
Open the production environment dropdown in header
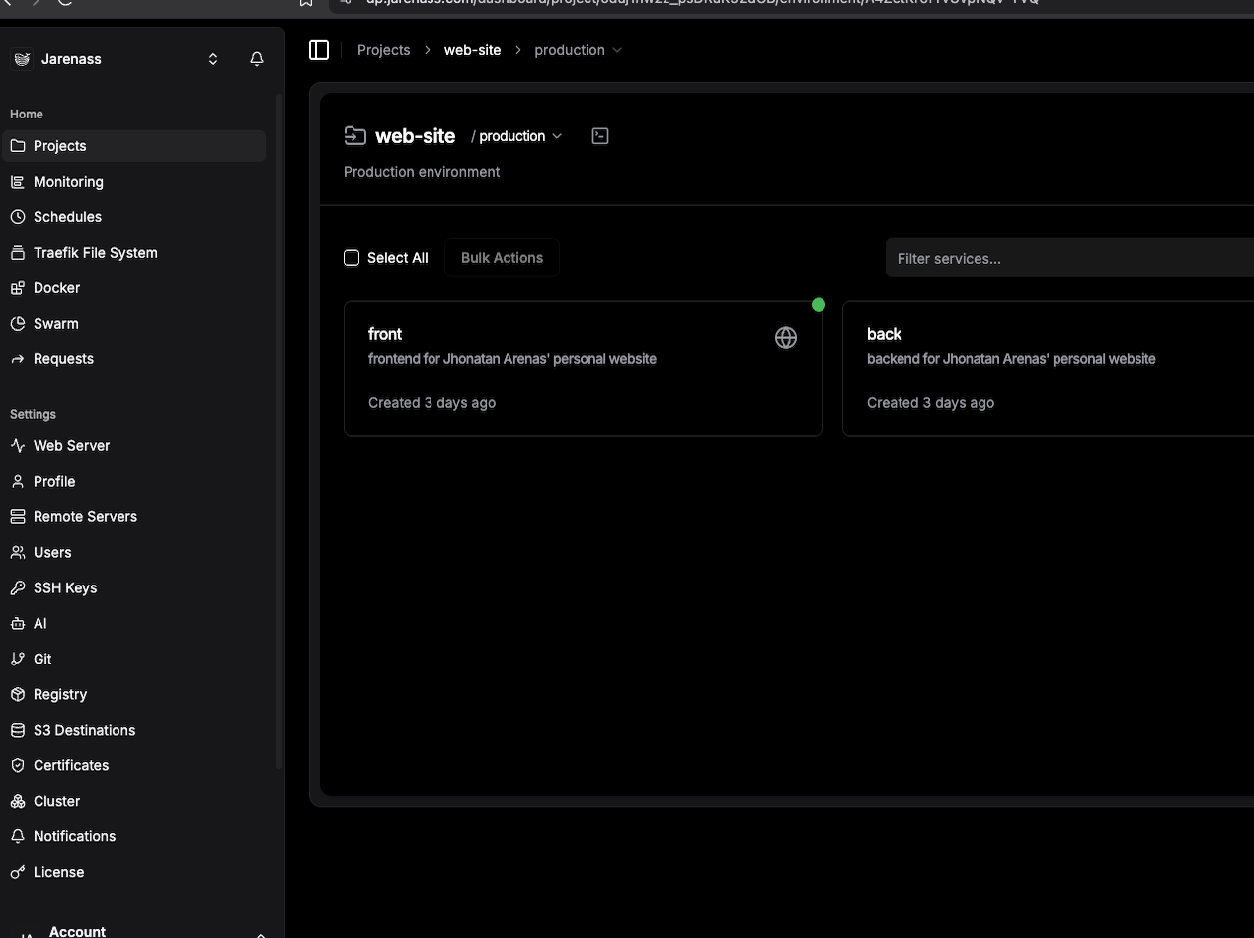point(519,136)
